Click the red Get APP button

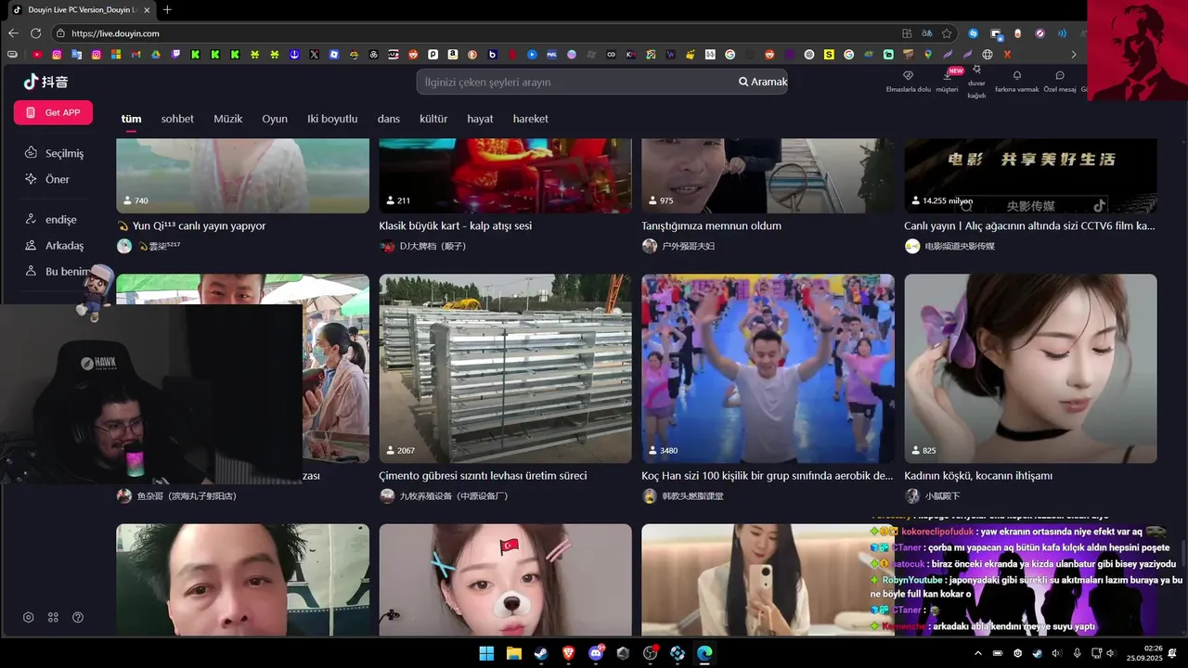[x=53, y=112]
